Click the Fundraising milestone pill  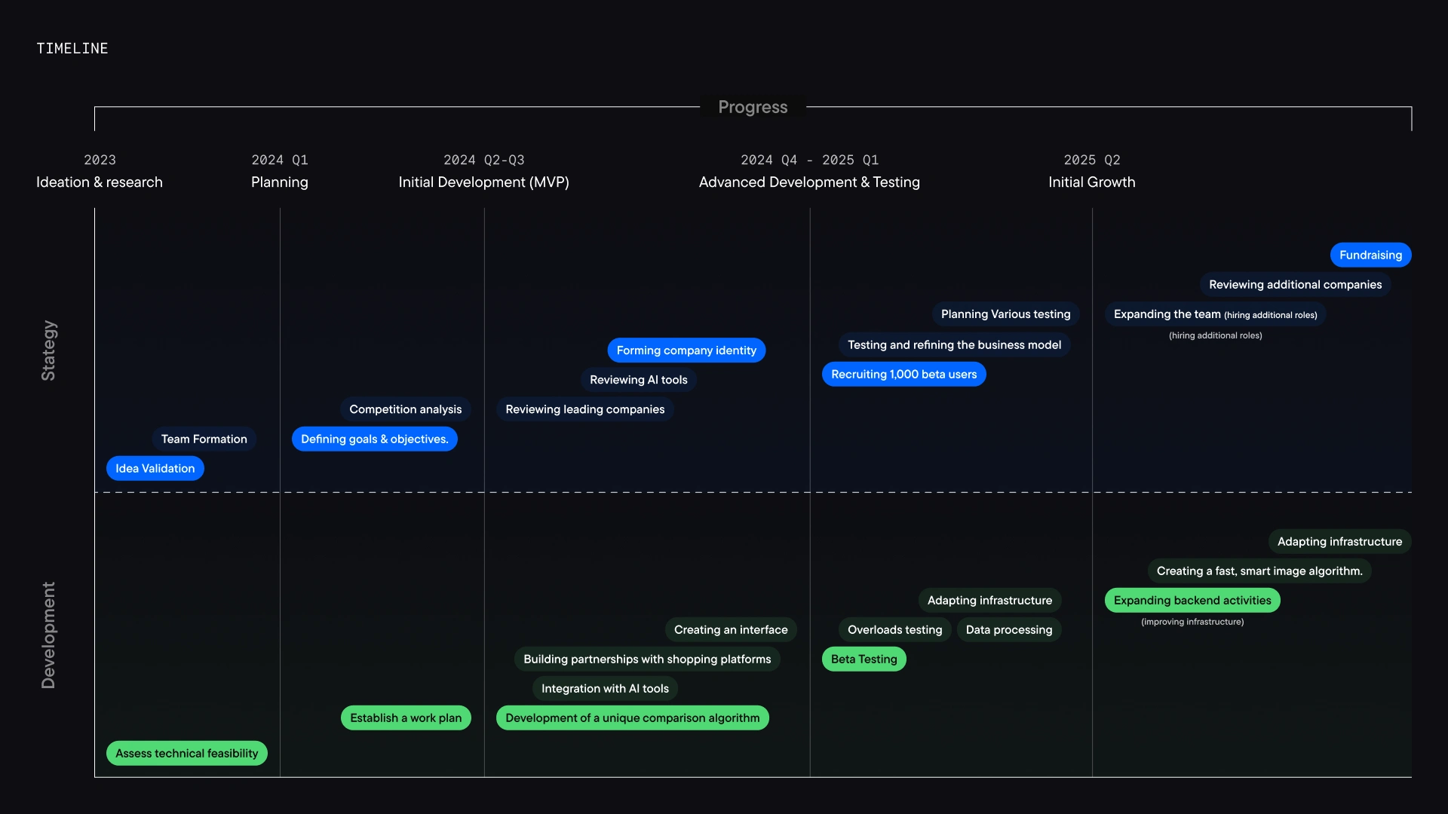[1370, 255]
